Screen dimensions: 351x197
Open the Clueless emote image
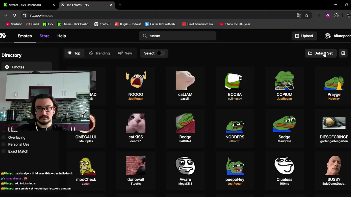coord(284,166)
